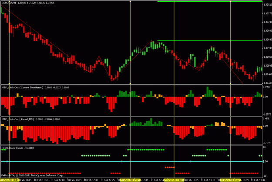
Task: Click the 1.32415 price axis value
Action: pyautogui.click(x=268, y=83)
